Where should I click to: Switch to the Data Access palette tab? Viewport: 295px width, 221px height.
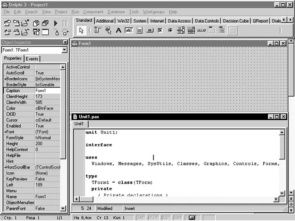coord(179,21)
